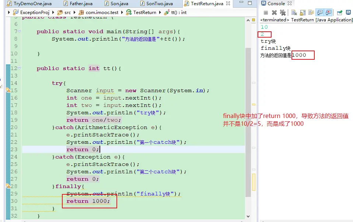
Task: Click line number 23 in the gutter
Action: coord(14,149)
